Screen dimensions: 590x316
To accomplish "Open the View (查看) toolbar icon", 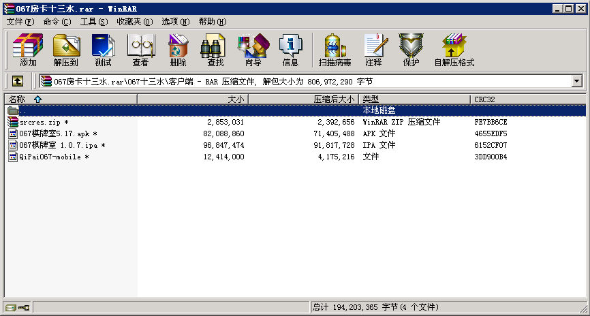I will (140, 50).
